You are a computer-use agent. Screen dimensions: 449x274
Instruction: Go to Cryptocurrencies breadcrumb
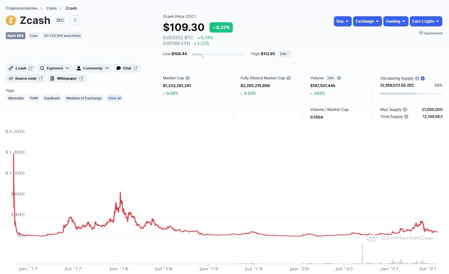click(21, 8)
